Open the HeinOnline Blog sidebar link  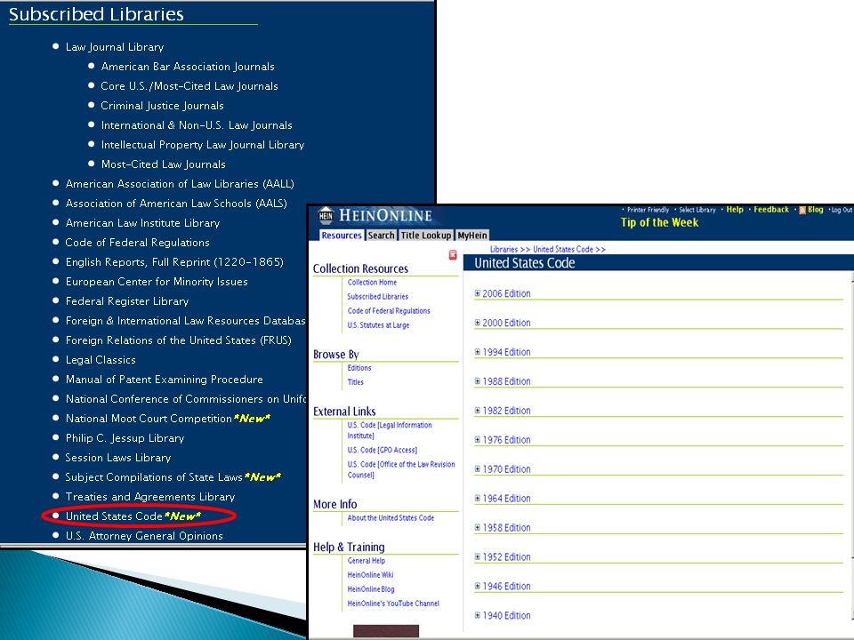pyautogui.click(x=371, y=588)
